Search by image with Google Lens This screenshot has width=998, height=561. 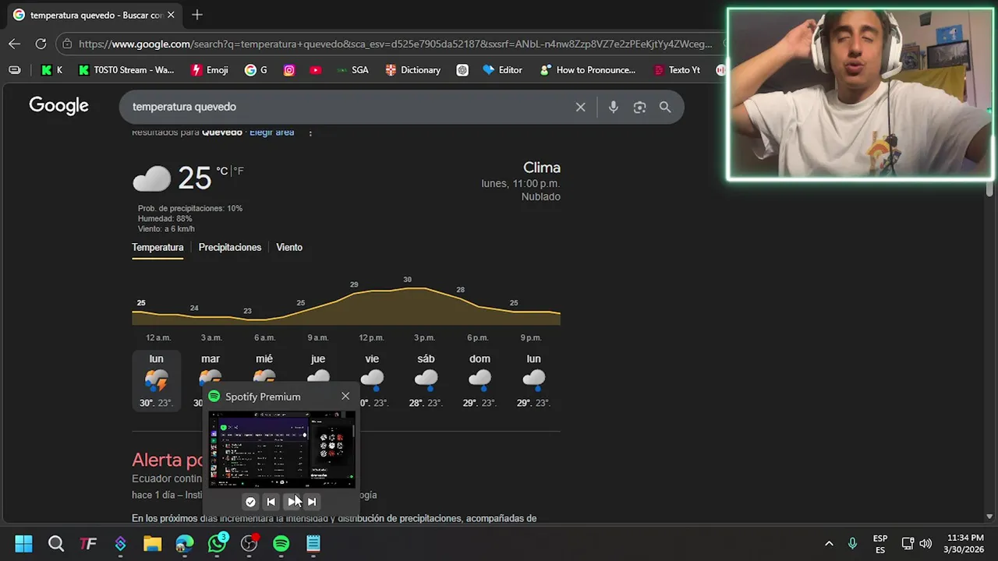coord(639,108)
